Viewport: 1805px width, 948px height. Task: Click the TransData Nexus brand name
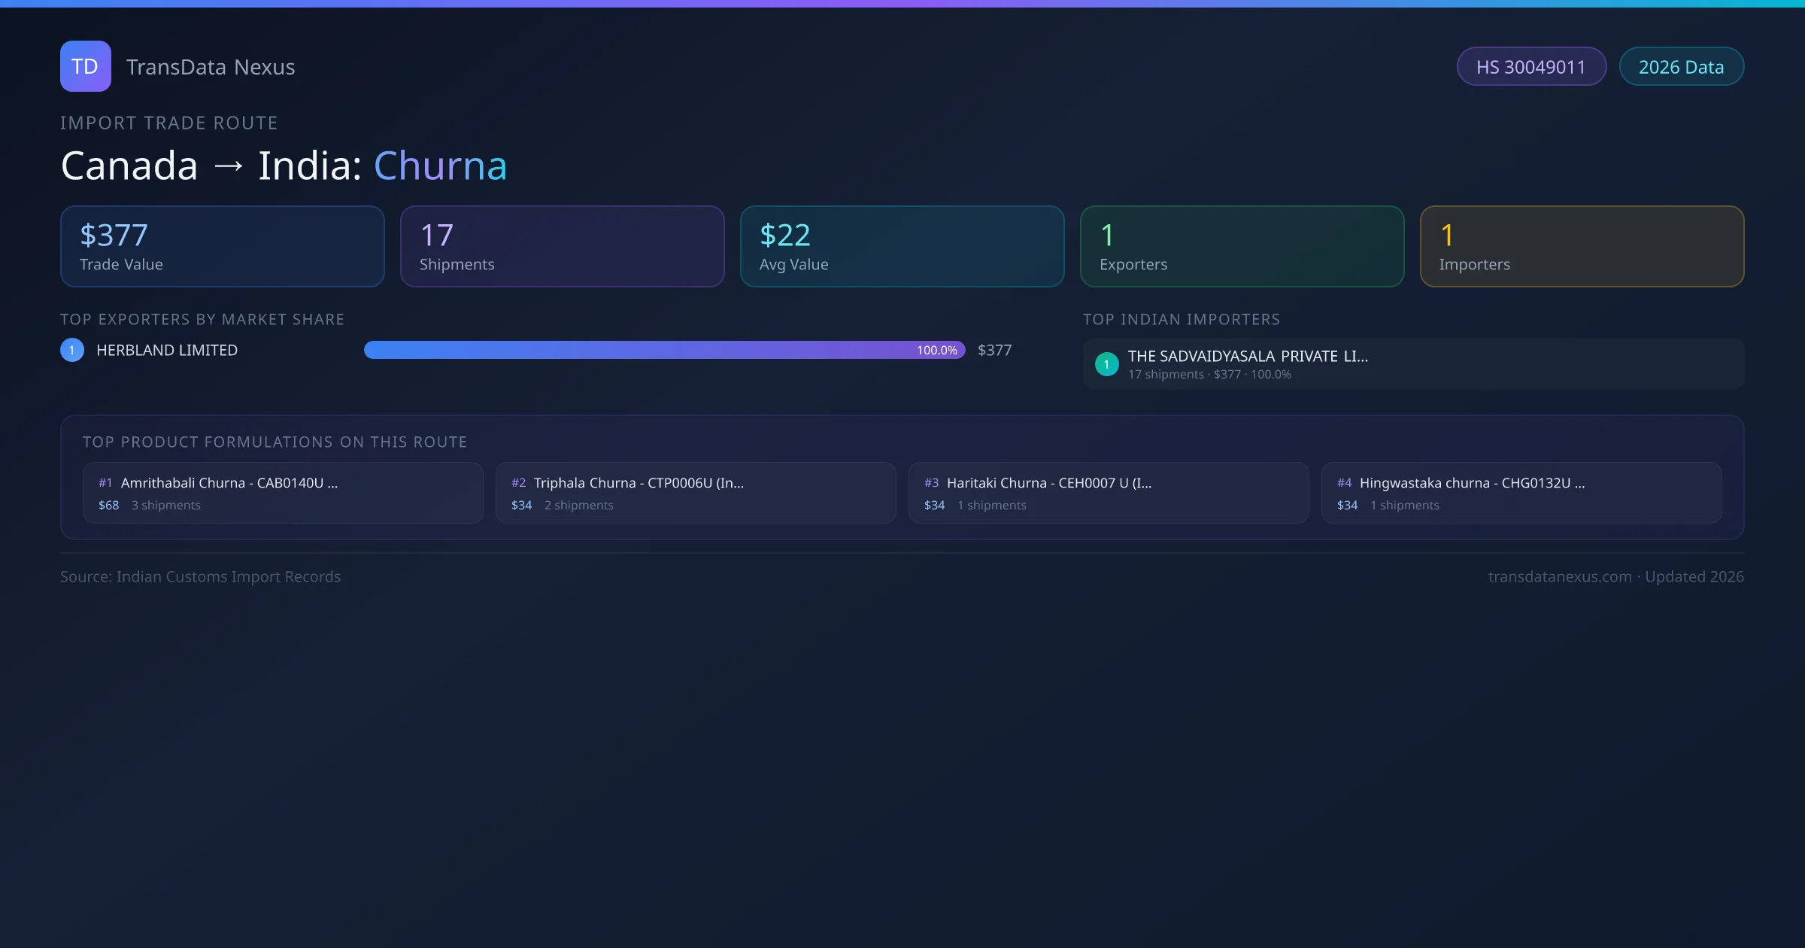point(211,67)
